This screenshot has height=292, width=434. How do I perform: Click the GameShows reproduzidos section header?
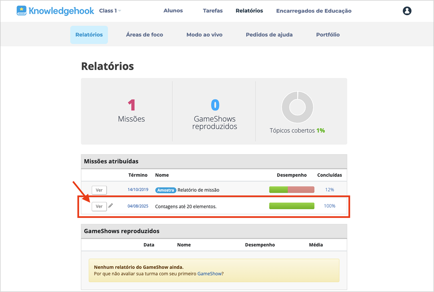(x=214, y=231)
